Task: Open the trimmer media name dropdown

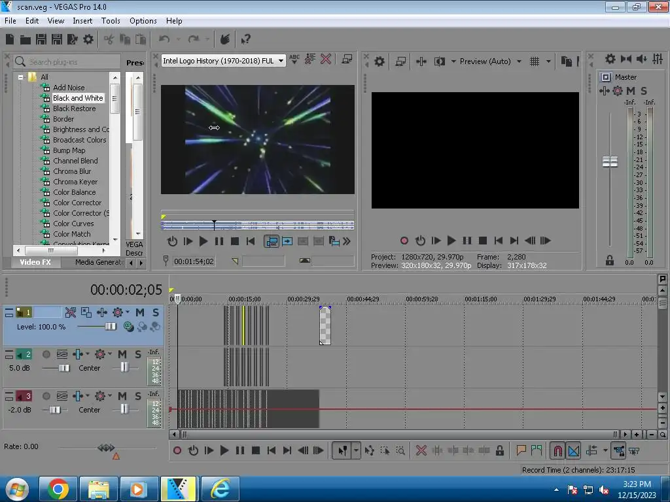Action: [x=281, y=61]
